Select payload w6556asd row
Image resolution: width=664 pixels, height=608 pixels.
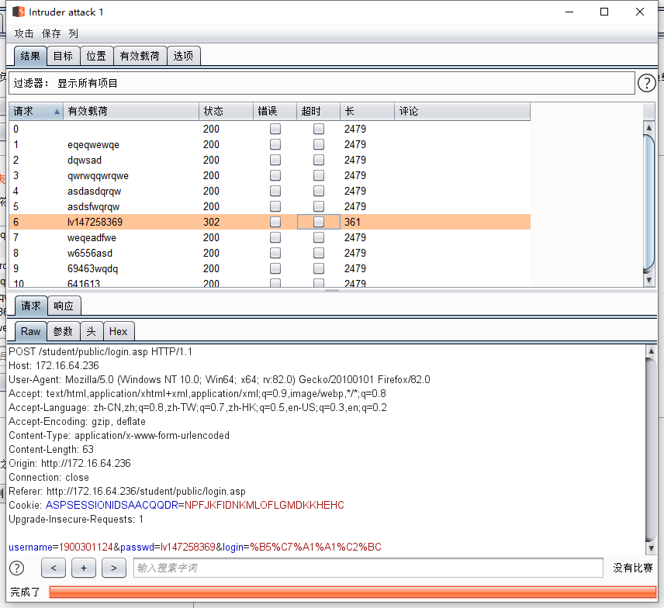pyautogui.click(x=269, y=253)
